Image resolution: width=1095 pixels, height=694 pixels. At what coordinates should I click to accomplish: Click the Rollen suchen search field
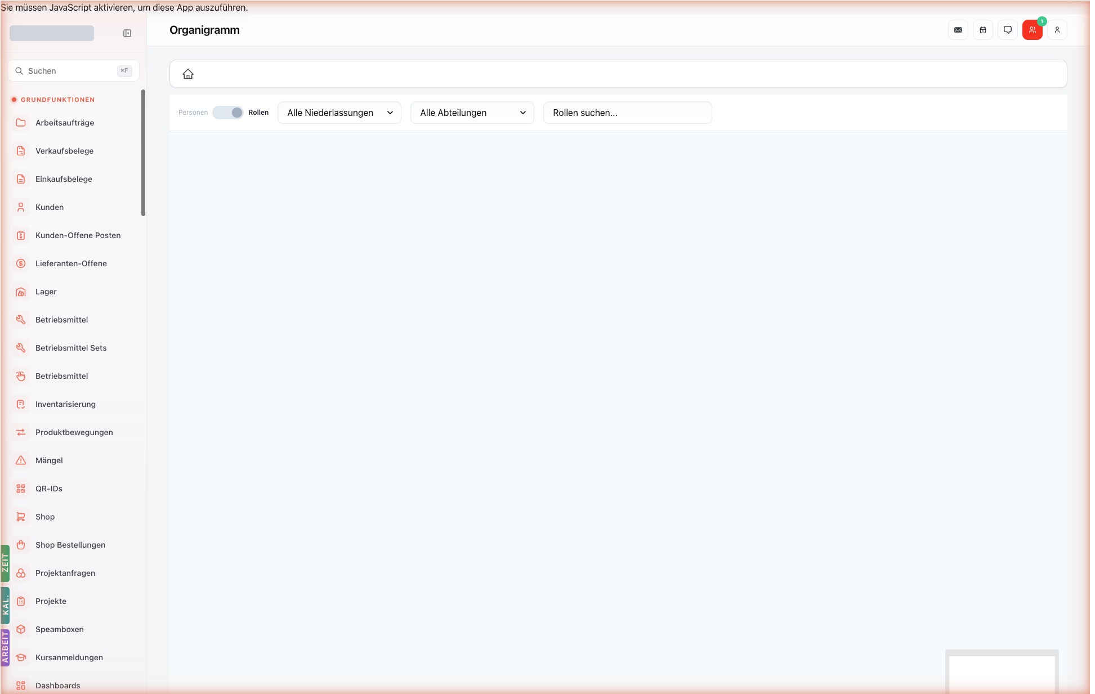[x=628, y=113]
